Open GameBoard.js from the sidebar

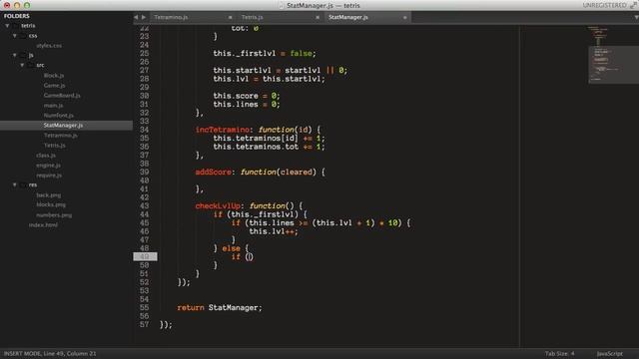[62, 96]
